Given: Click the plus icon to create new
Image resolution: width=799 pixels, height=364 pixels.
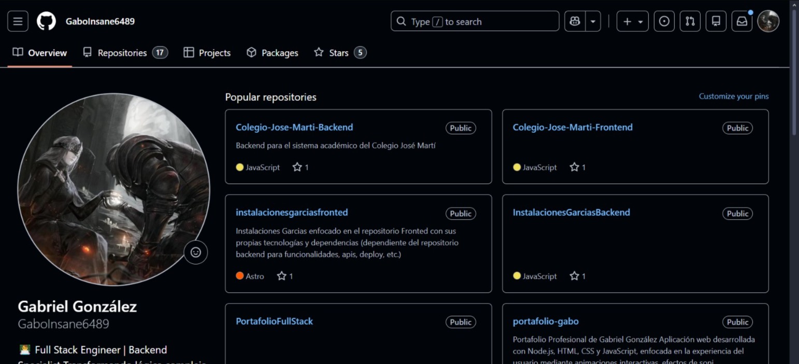Looking at the screenshot, I should (x=626, y=21).
